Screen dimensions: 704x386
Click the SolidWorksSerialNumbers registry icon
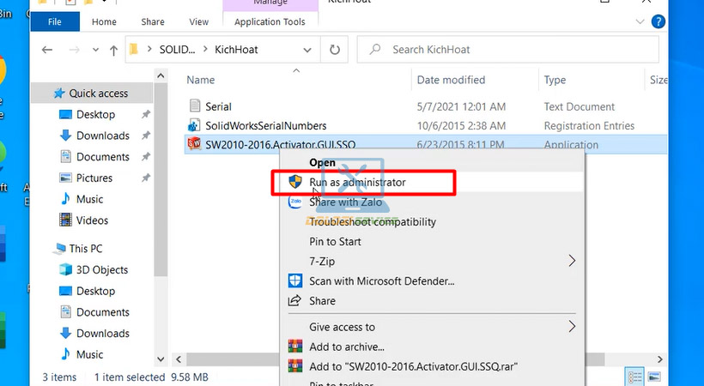click(x=194, y=125)
